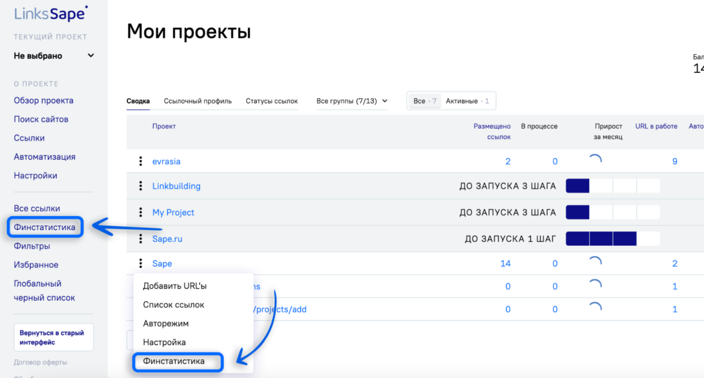This screenshot has height=378, width=704.
Task: Open three-dot menu for Linkbuilding project
Action: [141, 186]
